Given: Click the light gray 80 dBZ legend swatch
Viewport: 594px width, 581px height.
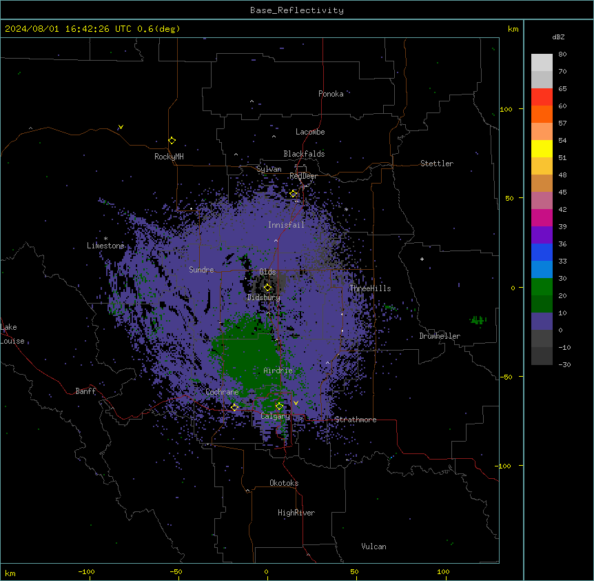Looking at the screenshot, I should click(542, 63).
